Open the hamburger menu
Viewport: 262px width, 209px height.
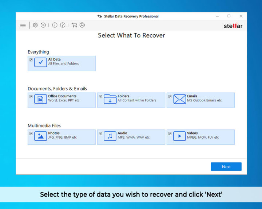coord(23,26)
